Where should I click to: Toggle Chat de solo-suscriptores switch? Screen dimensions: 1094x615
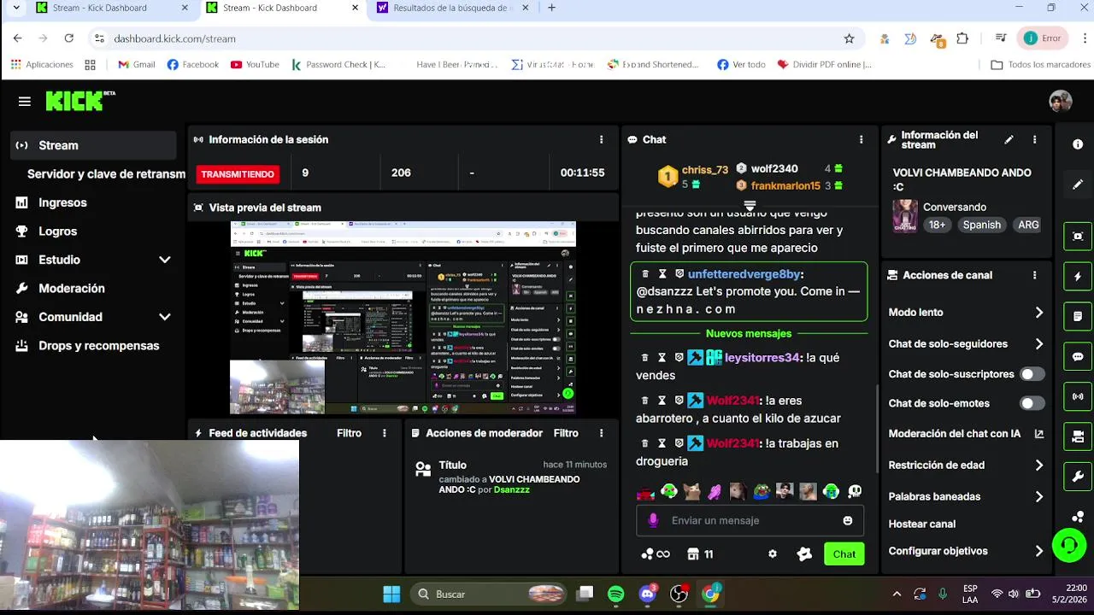[x=1032, y=374]
